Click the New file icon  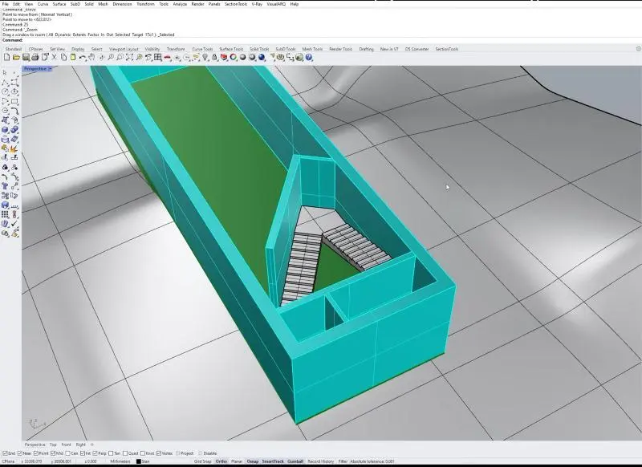click(6, 58)
